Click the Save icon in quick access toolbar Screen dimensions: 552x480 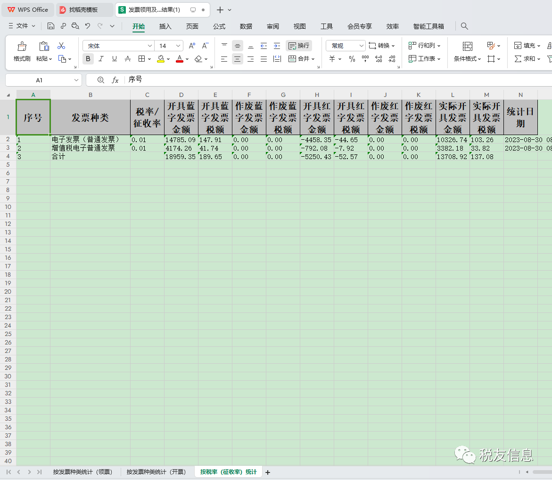click(x=51, y=26)
